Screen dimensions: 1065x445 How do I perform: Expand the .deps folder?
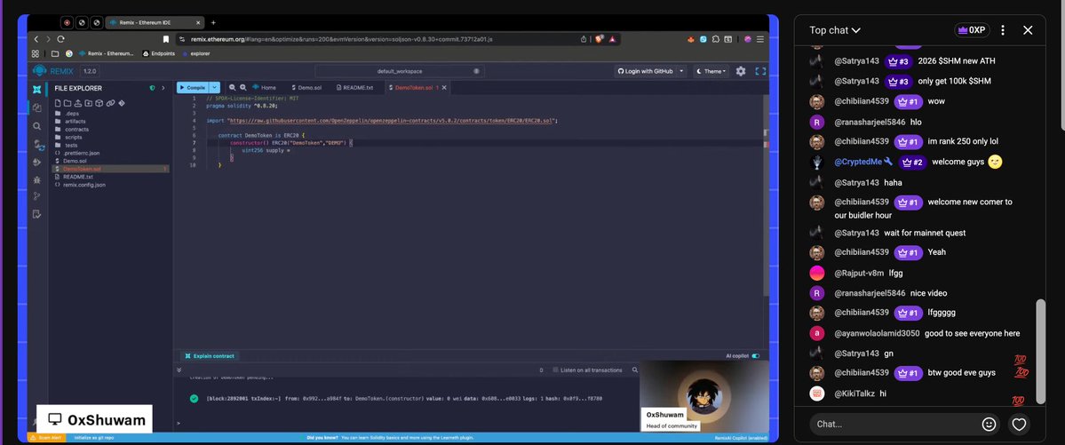pyautogui.click(x=71, y=114)
